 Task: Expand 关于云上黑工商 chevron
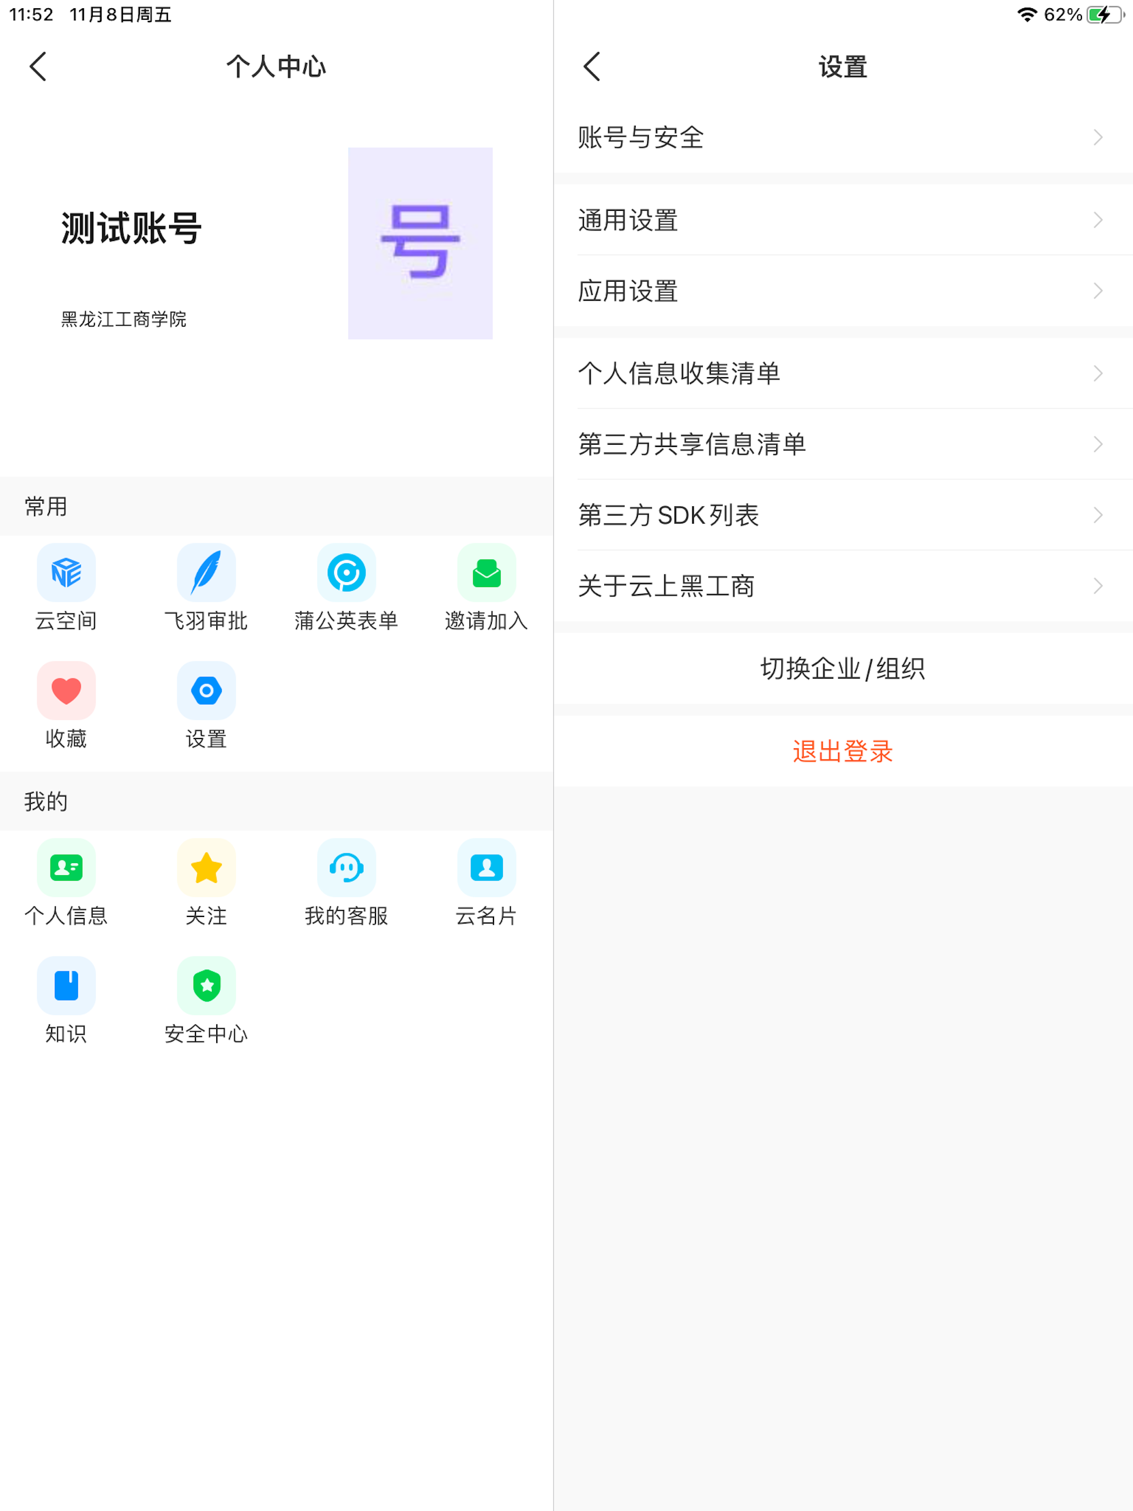[x=1097, y=585]
